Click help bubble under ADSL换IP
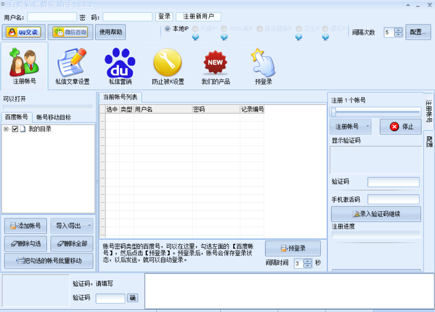435x312 pixels. [x=224, y=37]
